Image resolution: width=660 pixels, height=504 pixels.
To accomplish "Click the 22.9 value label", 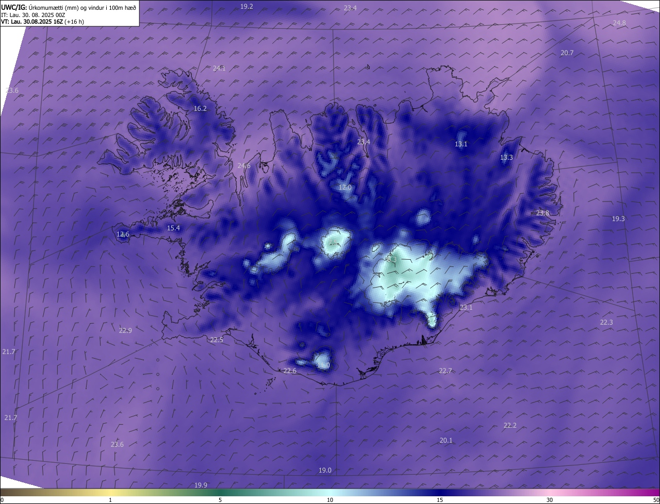I will (x=125, y=330).
